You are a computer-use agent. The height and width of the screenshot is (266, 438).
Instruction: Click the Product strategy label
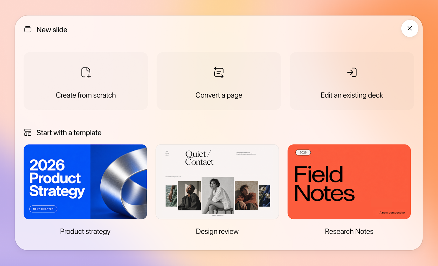(x=85, y=231)
